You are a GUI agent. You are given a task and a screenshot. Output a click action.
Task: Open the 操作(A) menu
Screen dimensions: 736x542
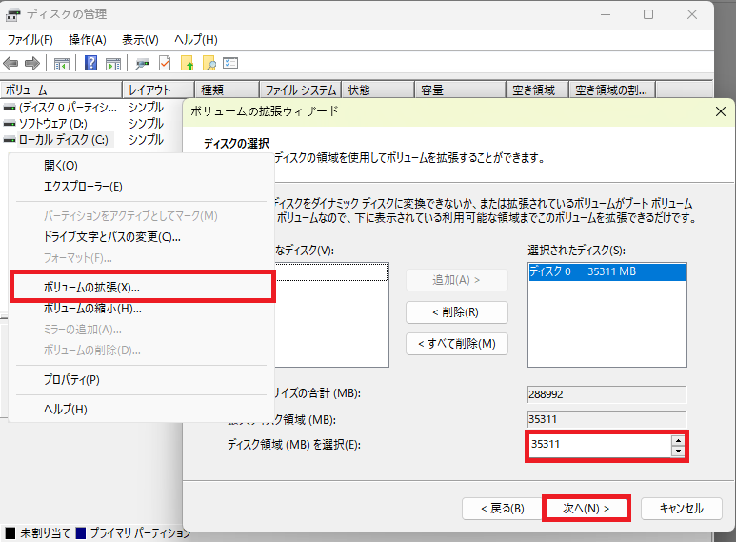click(x=88, y=40)
